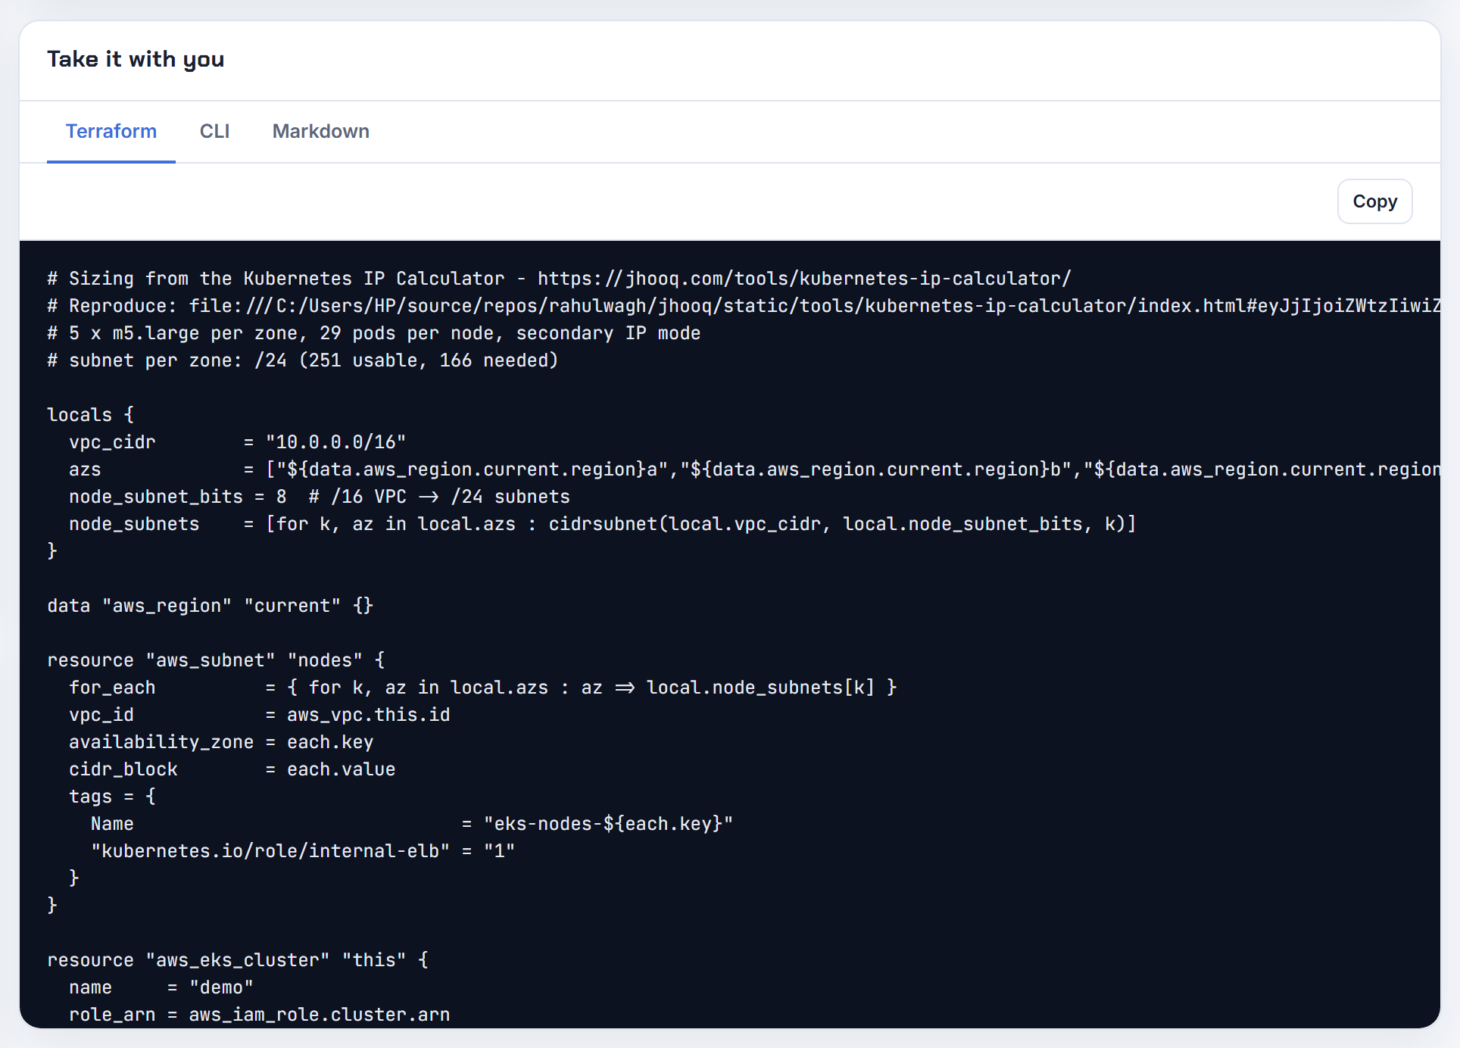Click the 'name = "demo"' line
Screen dimensions: 1460x1048
click(161, 987)
